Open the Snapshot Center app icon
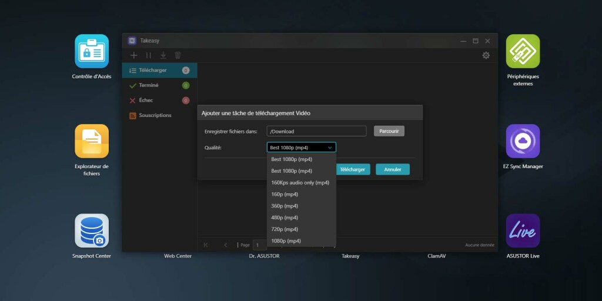This screenshot has width=602, height=301. pos(92,230)
